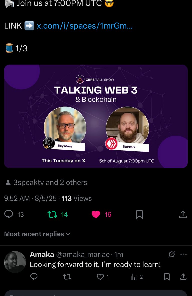
Task: Open the reply icon with 13 comments
Action: 9,214
